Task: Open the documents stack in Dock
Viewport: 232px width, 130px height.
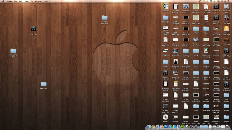Action: [x=206, y=127]
